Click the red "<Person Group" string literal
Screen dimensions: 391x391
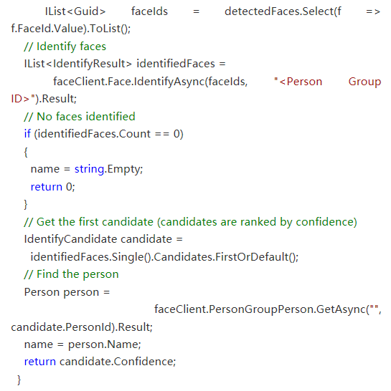tap(327, 82)
